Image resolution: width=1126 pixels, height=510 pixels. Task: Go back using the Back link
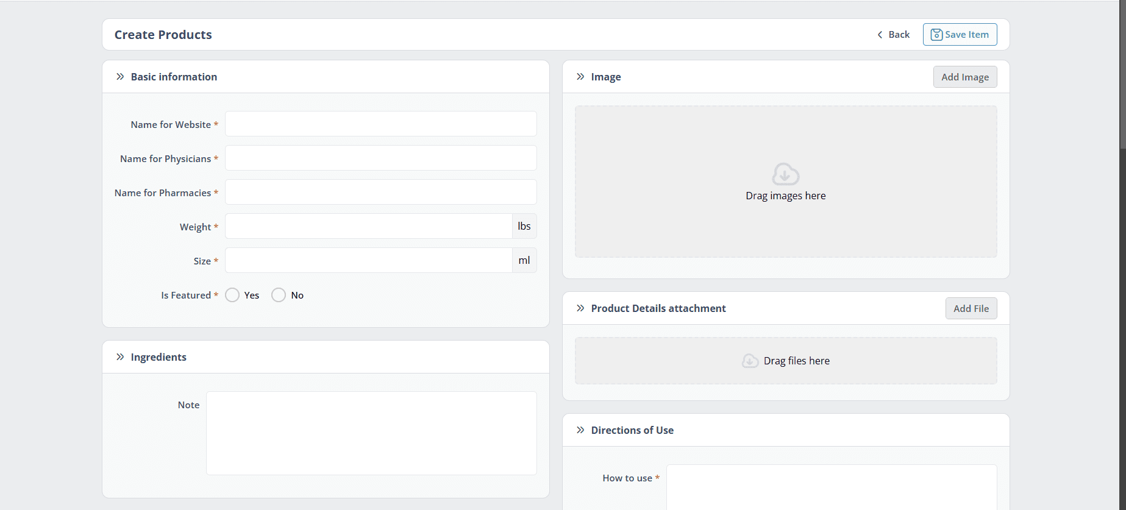(x=893, y=35)
